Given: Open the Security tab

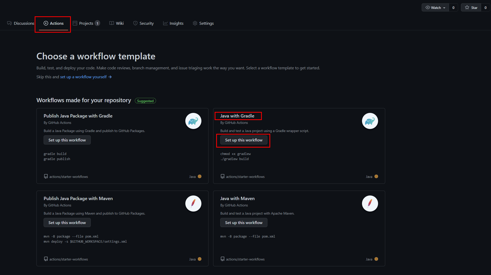Looking at the screenshot, I should tap(144, 23).
